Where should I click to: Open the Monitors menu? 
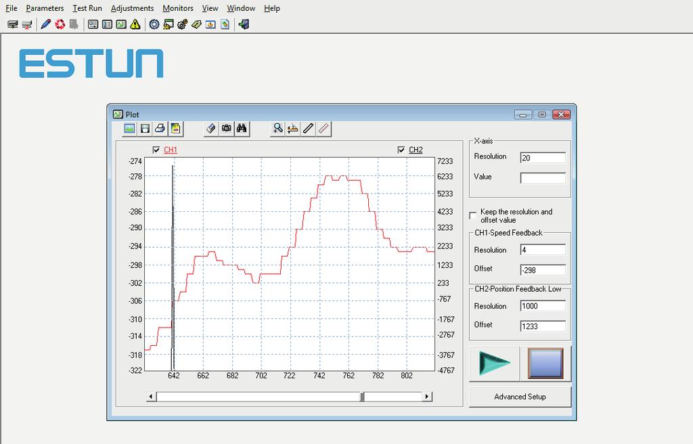(x=178, y=8)
